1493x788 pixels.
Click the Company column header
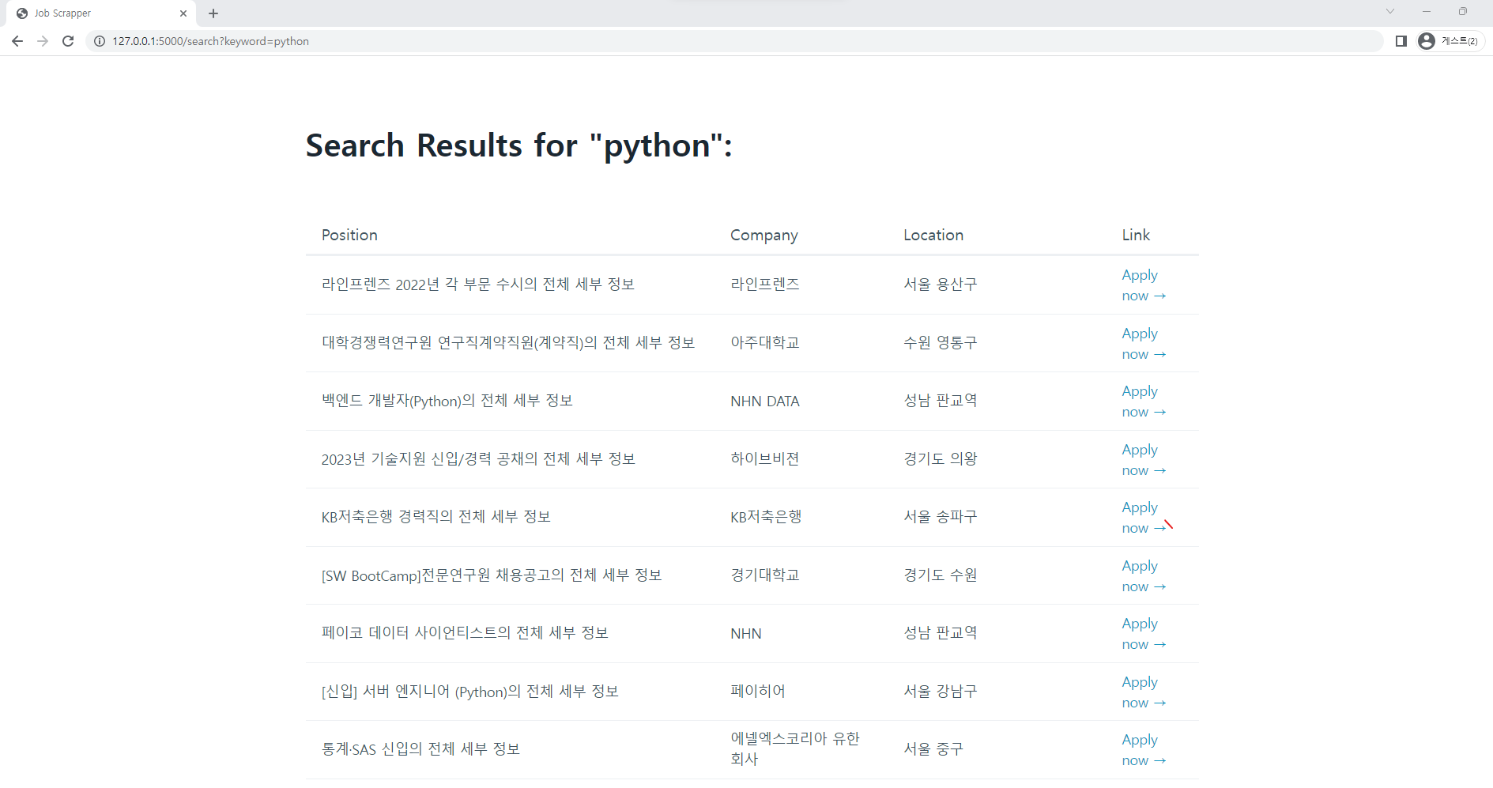pos(764,236)
